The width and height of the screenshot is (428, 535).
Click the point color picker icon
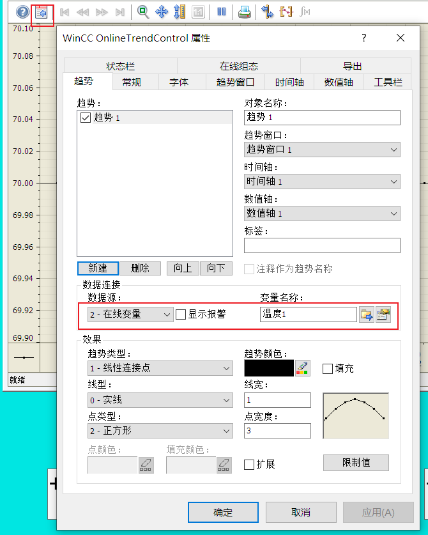pos(146,465)
